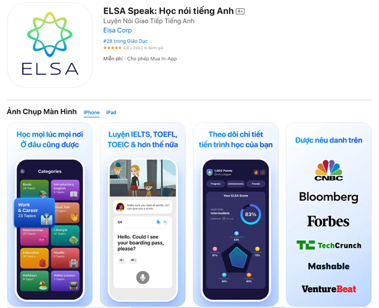
Task: Select the Work & Career category tile
Action: pos(34,213)
